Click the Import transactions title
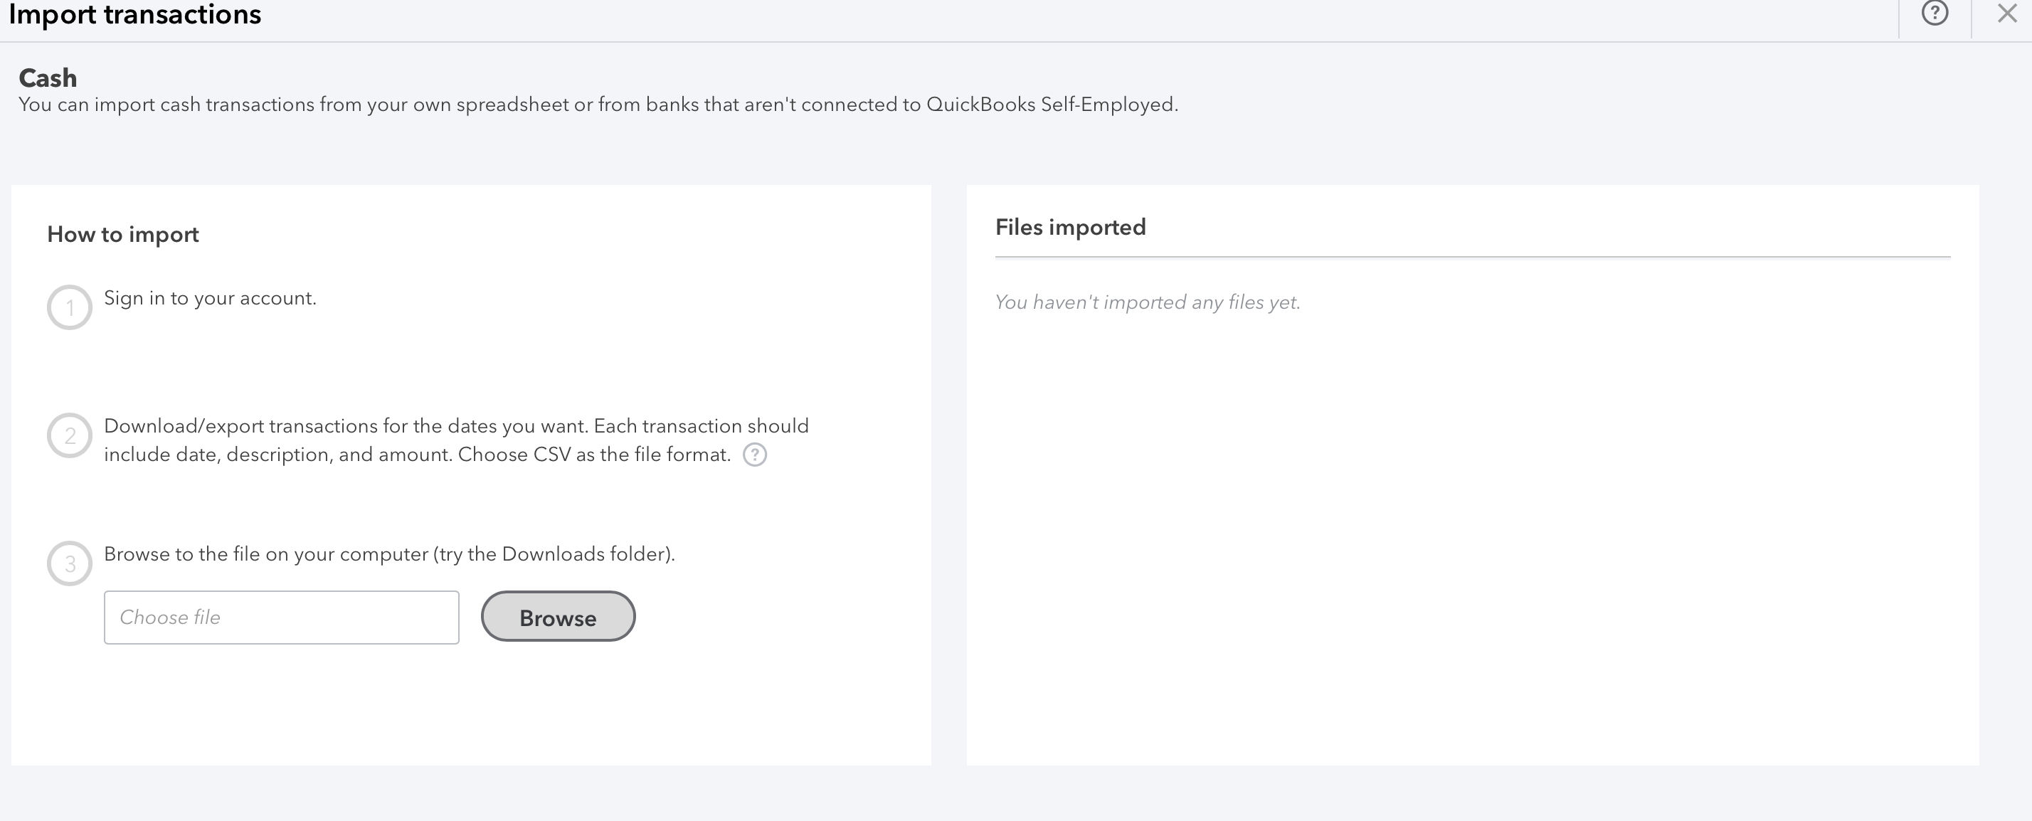 tap(135, 14)
